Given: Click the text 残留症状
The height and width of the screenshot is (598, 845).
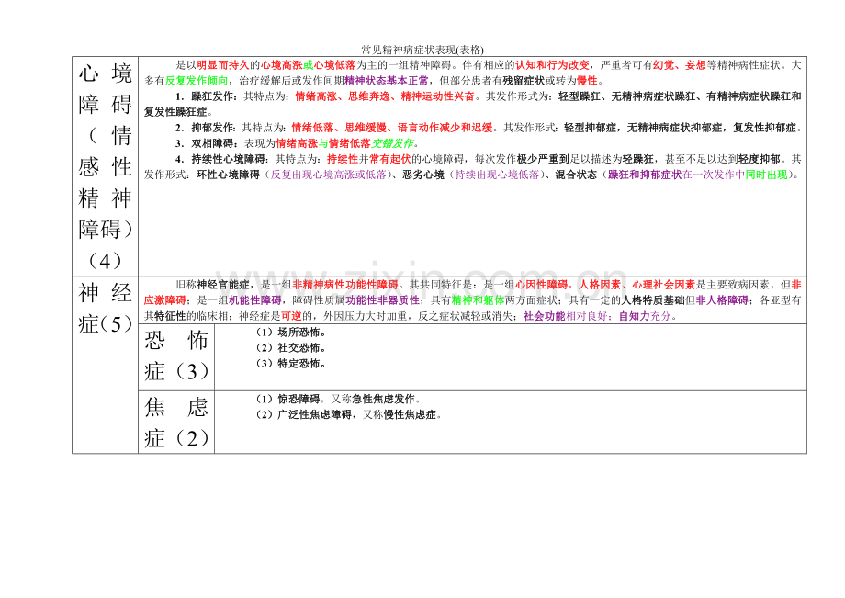Looking at the screenshot, I should click(x=524, y=81).
